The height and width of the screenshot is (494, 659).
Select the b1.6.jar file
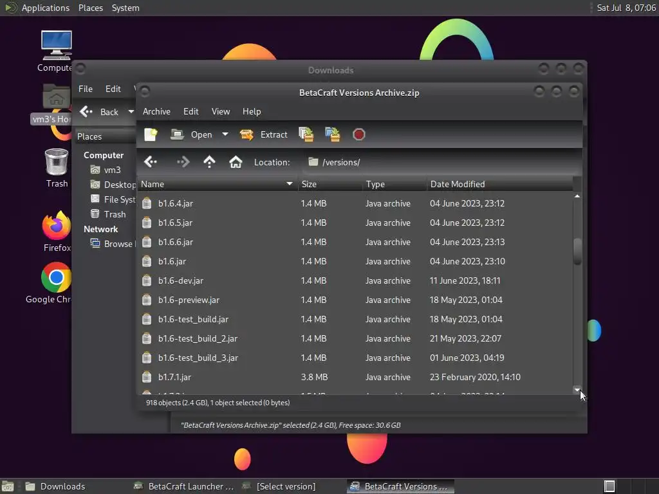click(355, 261)
